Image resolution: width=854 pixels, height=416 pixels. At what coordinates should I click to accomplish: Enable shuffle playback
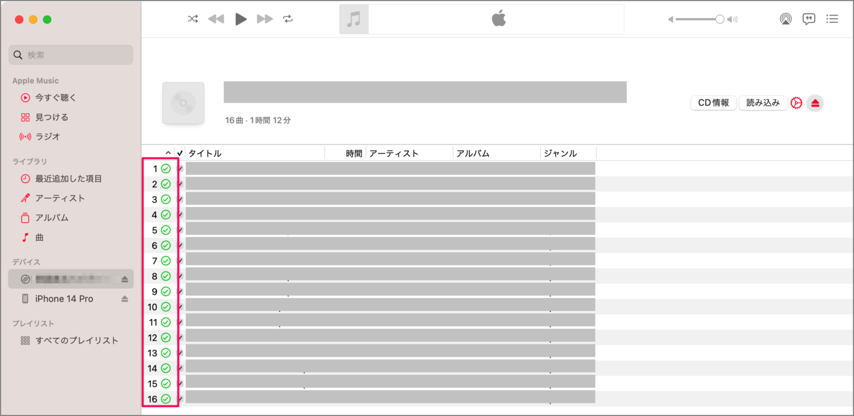click(x=192, y=18)
